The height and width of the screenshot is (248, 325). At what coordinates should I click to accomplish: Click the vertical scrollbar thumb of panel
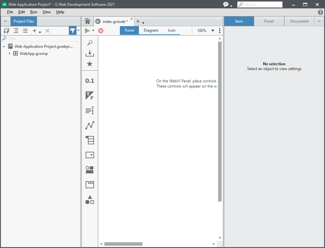[220, 121]
